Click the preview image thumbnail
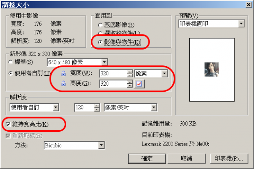 (x=212, y=69)
